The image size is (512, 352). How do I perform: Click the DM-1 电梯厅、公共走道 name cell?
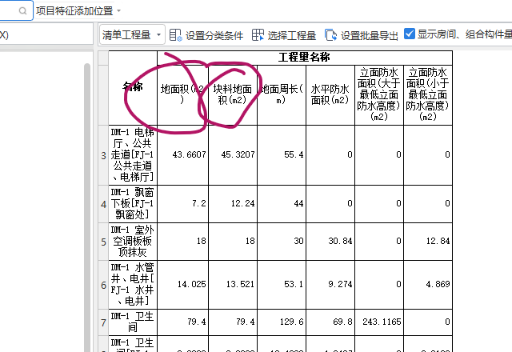pyautogui.click(x=133, y=155)
